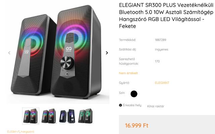Viewport: 215px width, 134px height.
Task: Open the hangszóró tag link
Action: point(28,132)
